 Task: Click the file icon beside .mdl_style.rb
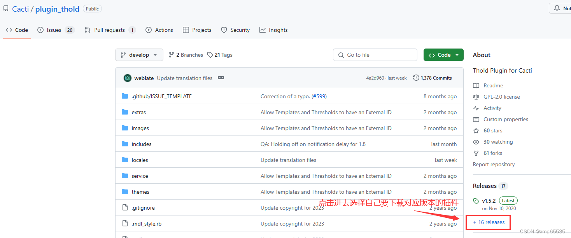point(125,223)
